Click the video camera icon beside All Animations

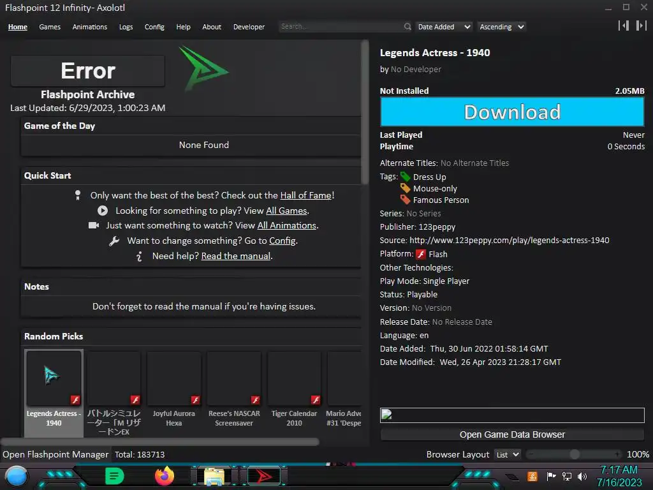point(94,225)
